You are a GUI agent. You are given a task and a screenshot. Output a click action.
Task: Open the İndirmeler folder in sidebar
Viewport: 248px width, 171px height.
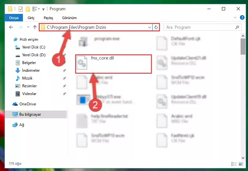pos(31,70)
